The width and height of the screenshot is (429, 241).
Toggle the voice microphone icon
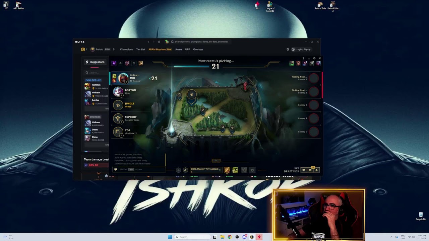click(x=316, y=170)
